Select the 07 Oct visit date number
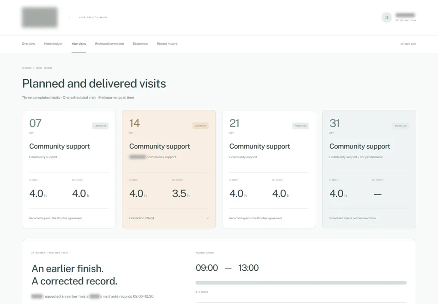This screenshot has height=304, width=438. pos(36,124)
